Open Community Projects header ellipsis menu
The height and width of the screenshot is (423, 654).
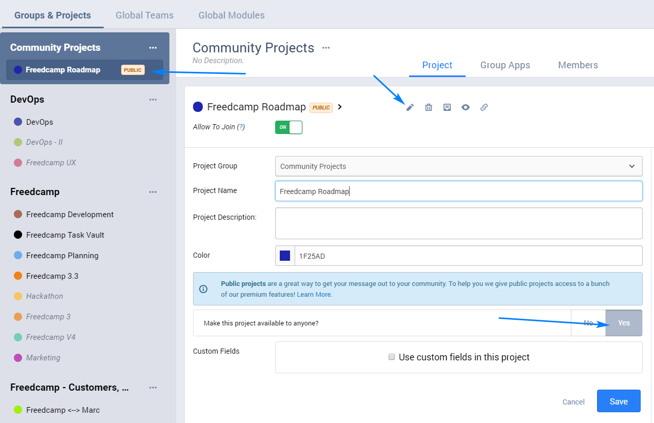326,48
